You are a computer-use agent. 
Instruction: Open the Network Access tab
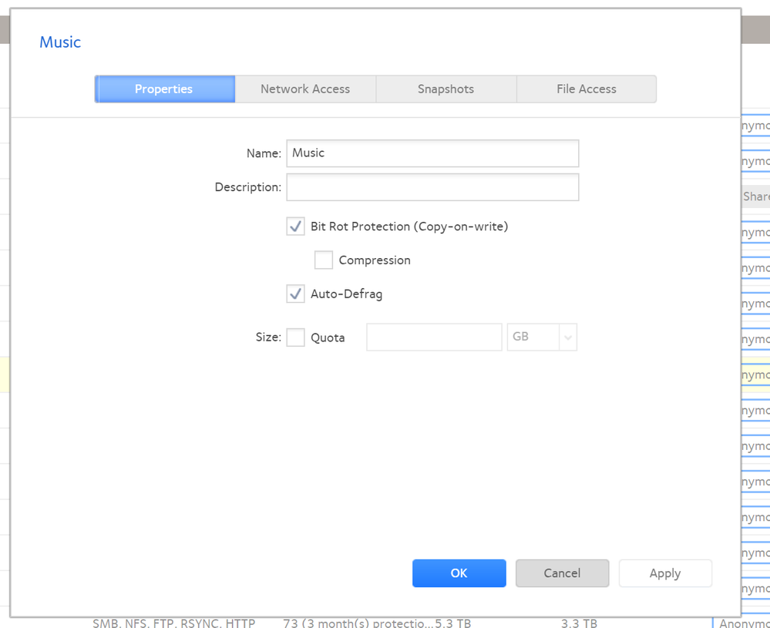coord(305,89)
